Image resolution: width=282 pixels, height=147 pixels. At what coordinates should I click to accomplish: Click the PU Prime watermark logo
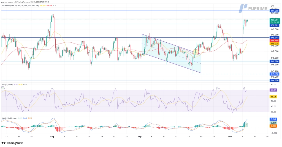253,8
